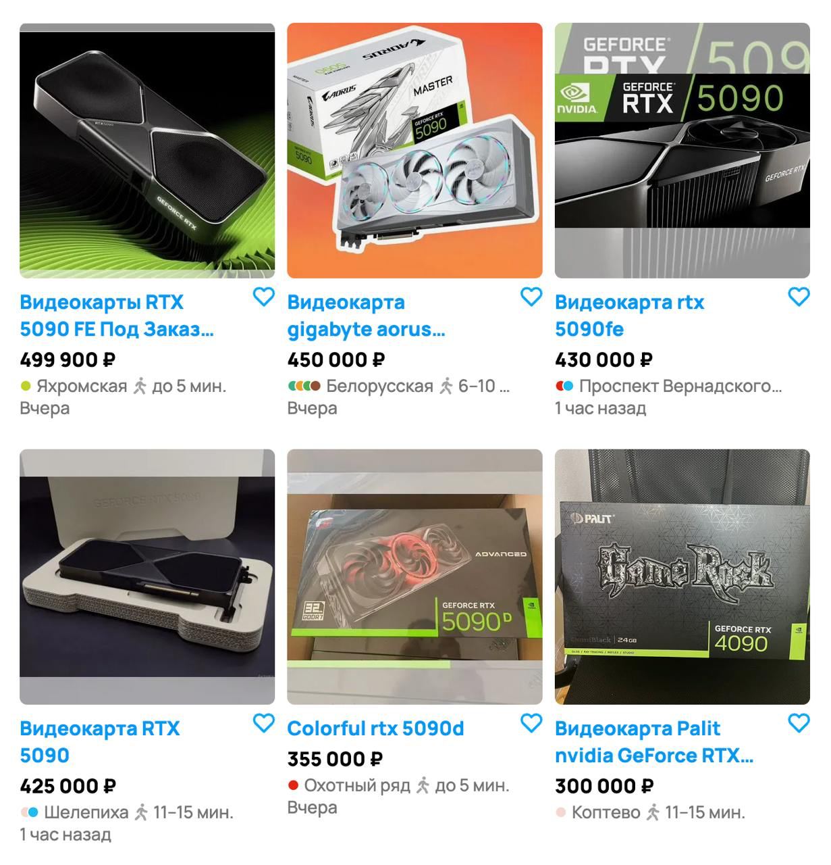Open Видеокарта Palit nvidia GeForce RTX title
This screenshot has width=831, height=865.
pos(654,741)
